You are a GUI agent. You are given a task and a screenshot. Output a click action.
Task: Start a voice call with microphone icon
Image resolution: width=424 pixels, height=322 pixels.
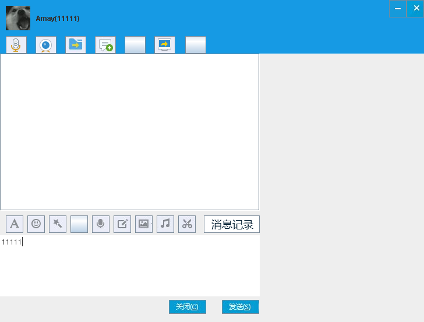[x=16, y=45]
